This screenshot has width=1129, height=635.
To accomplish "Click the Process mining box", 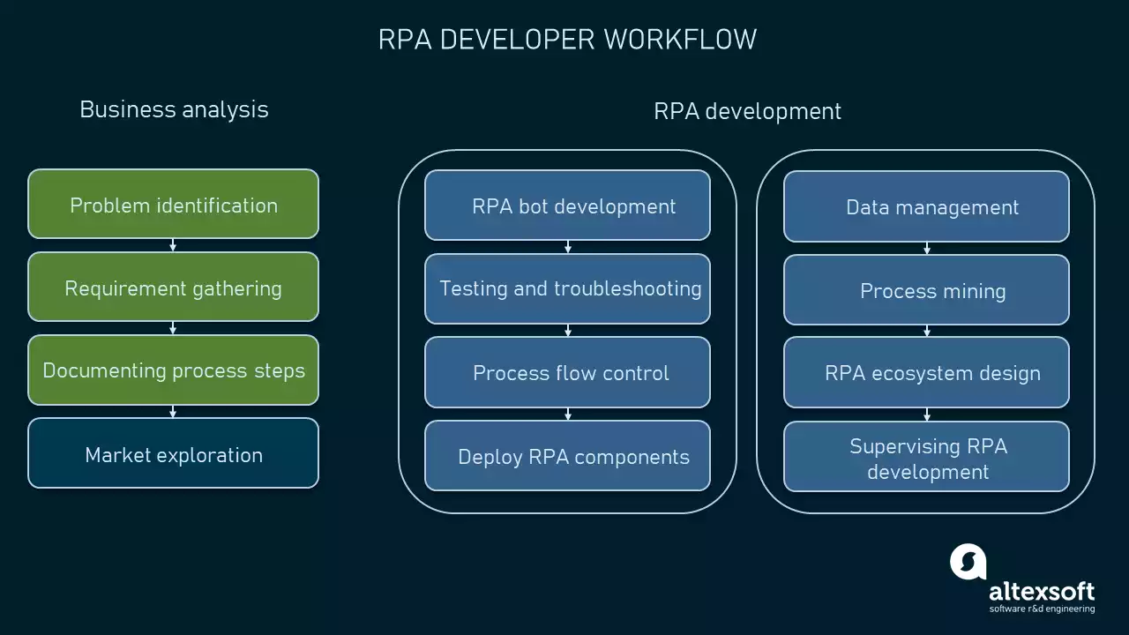I will pyautogui.click(x=926, y=290).
